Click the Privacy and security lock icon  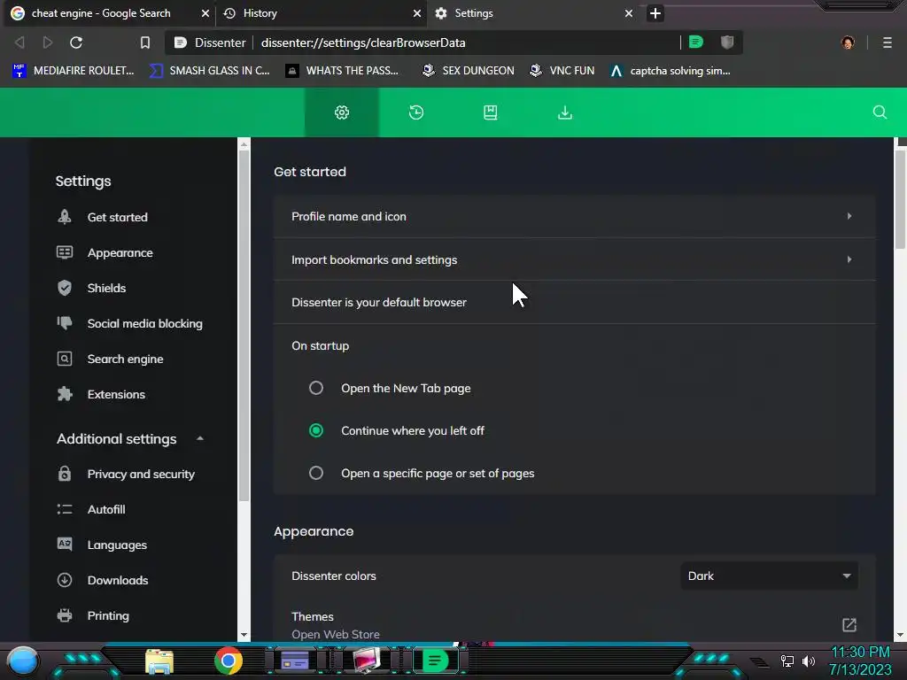click(x=65, y=474)
